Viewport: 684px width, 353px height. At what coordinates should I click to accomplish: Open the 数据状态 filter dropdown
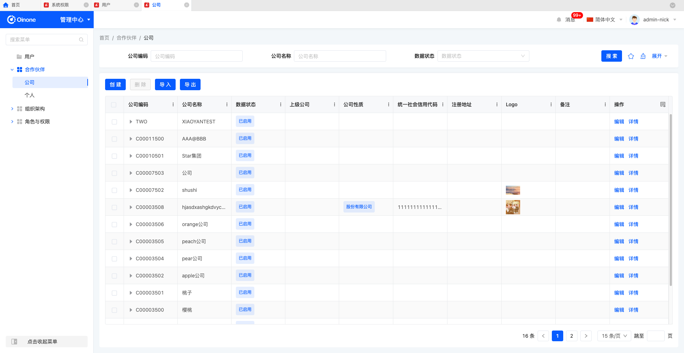click(483, 56)
